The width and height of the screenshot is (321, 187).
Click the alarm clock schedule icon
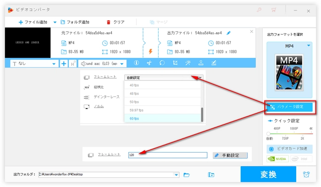[306, 175]
